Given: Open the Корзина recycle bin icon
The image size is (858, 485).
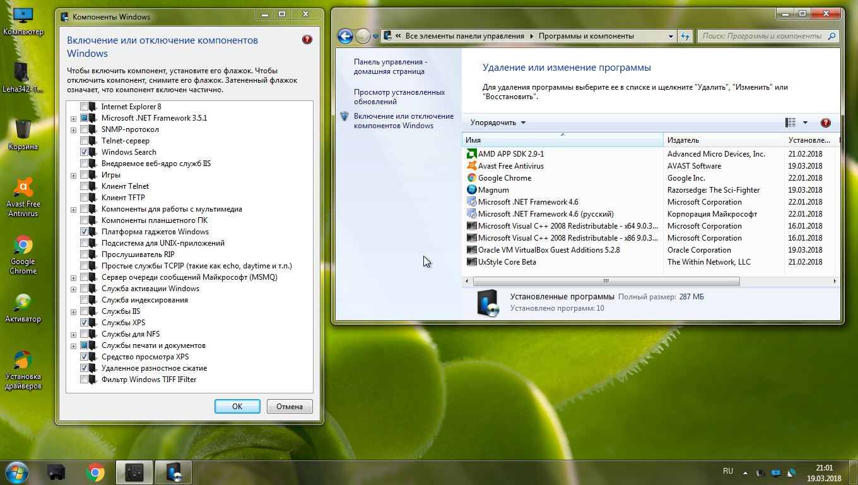Looking at the screenshot, I should 23,135.
